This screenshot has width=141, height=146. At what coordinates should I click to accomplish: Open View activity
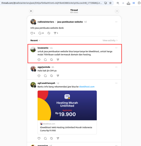click(x=110, y=41)
